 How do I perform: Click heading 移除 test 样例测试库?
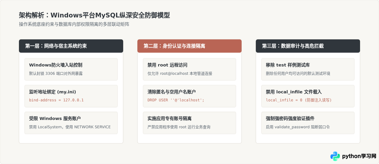(288, 65)
